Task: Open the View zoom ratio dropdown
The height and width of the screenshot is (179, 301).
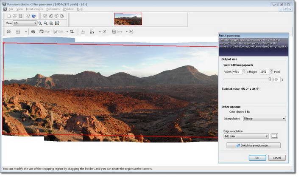Action: (25, 23)
